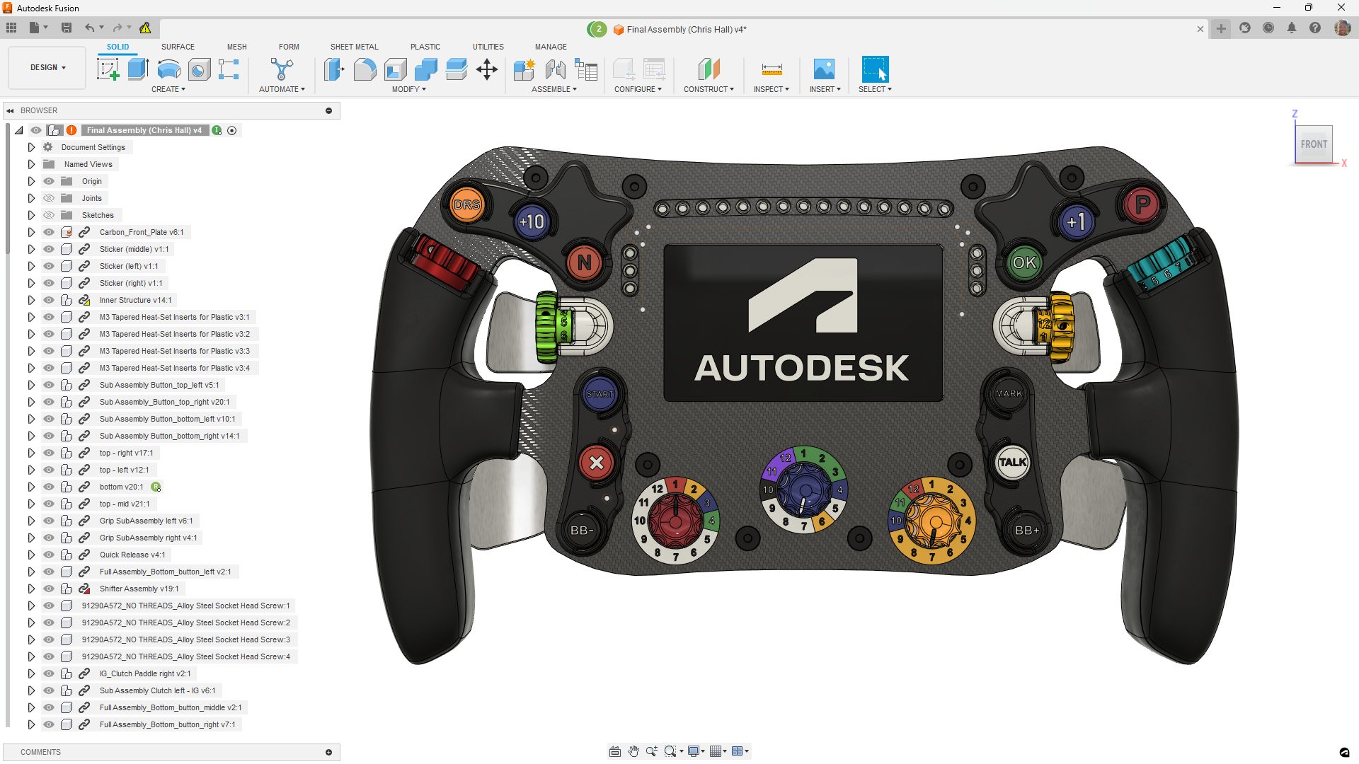Screen dimensions: 1359x764
Task: Show the Joints folder visibility eye
Action: point(48,198)
